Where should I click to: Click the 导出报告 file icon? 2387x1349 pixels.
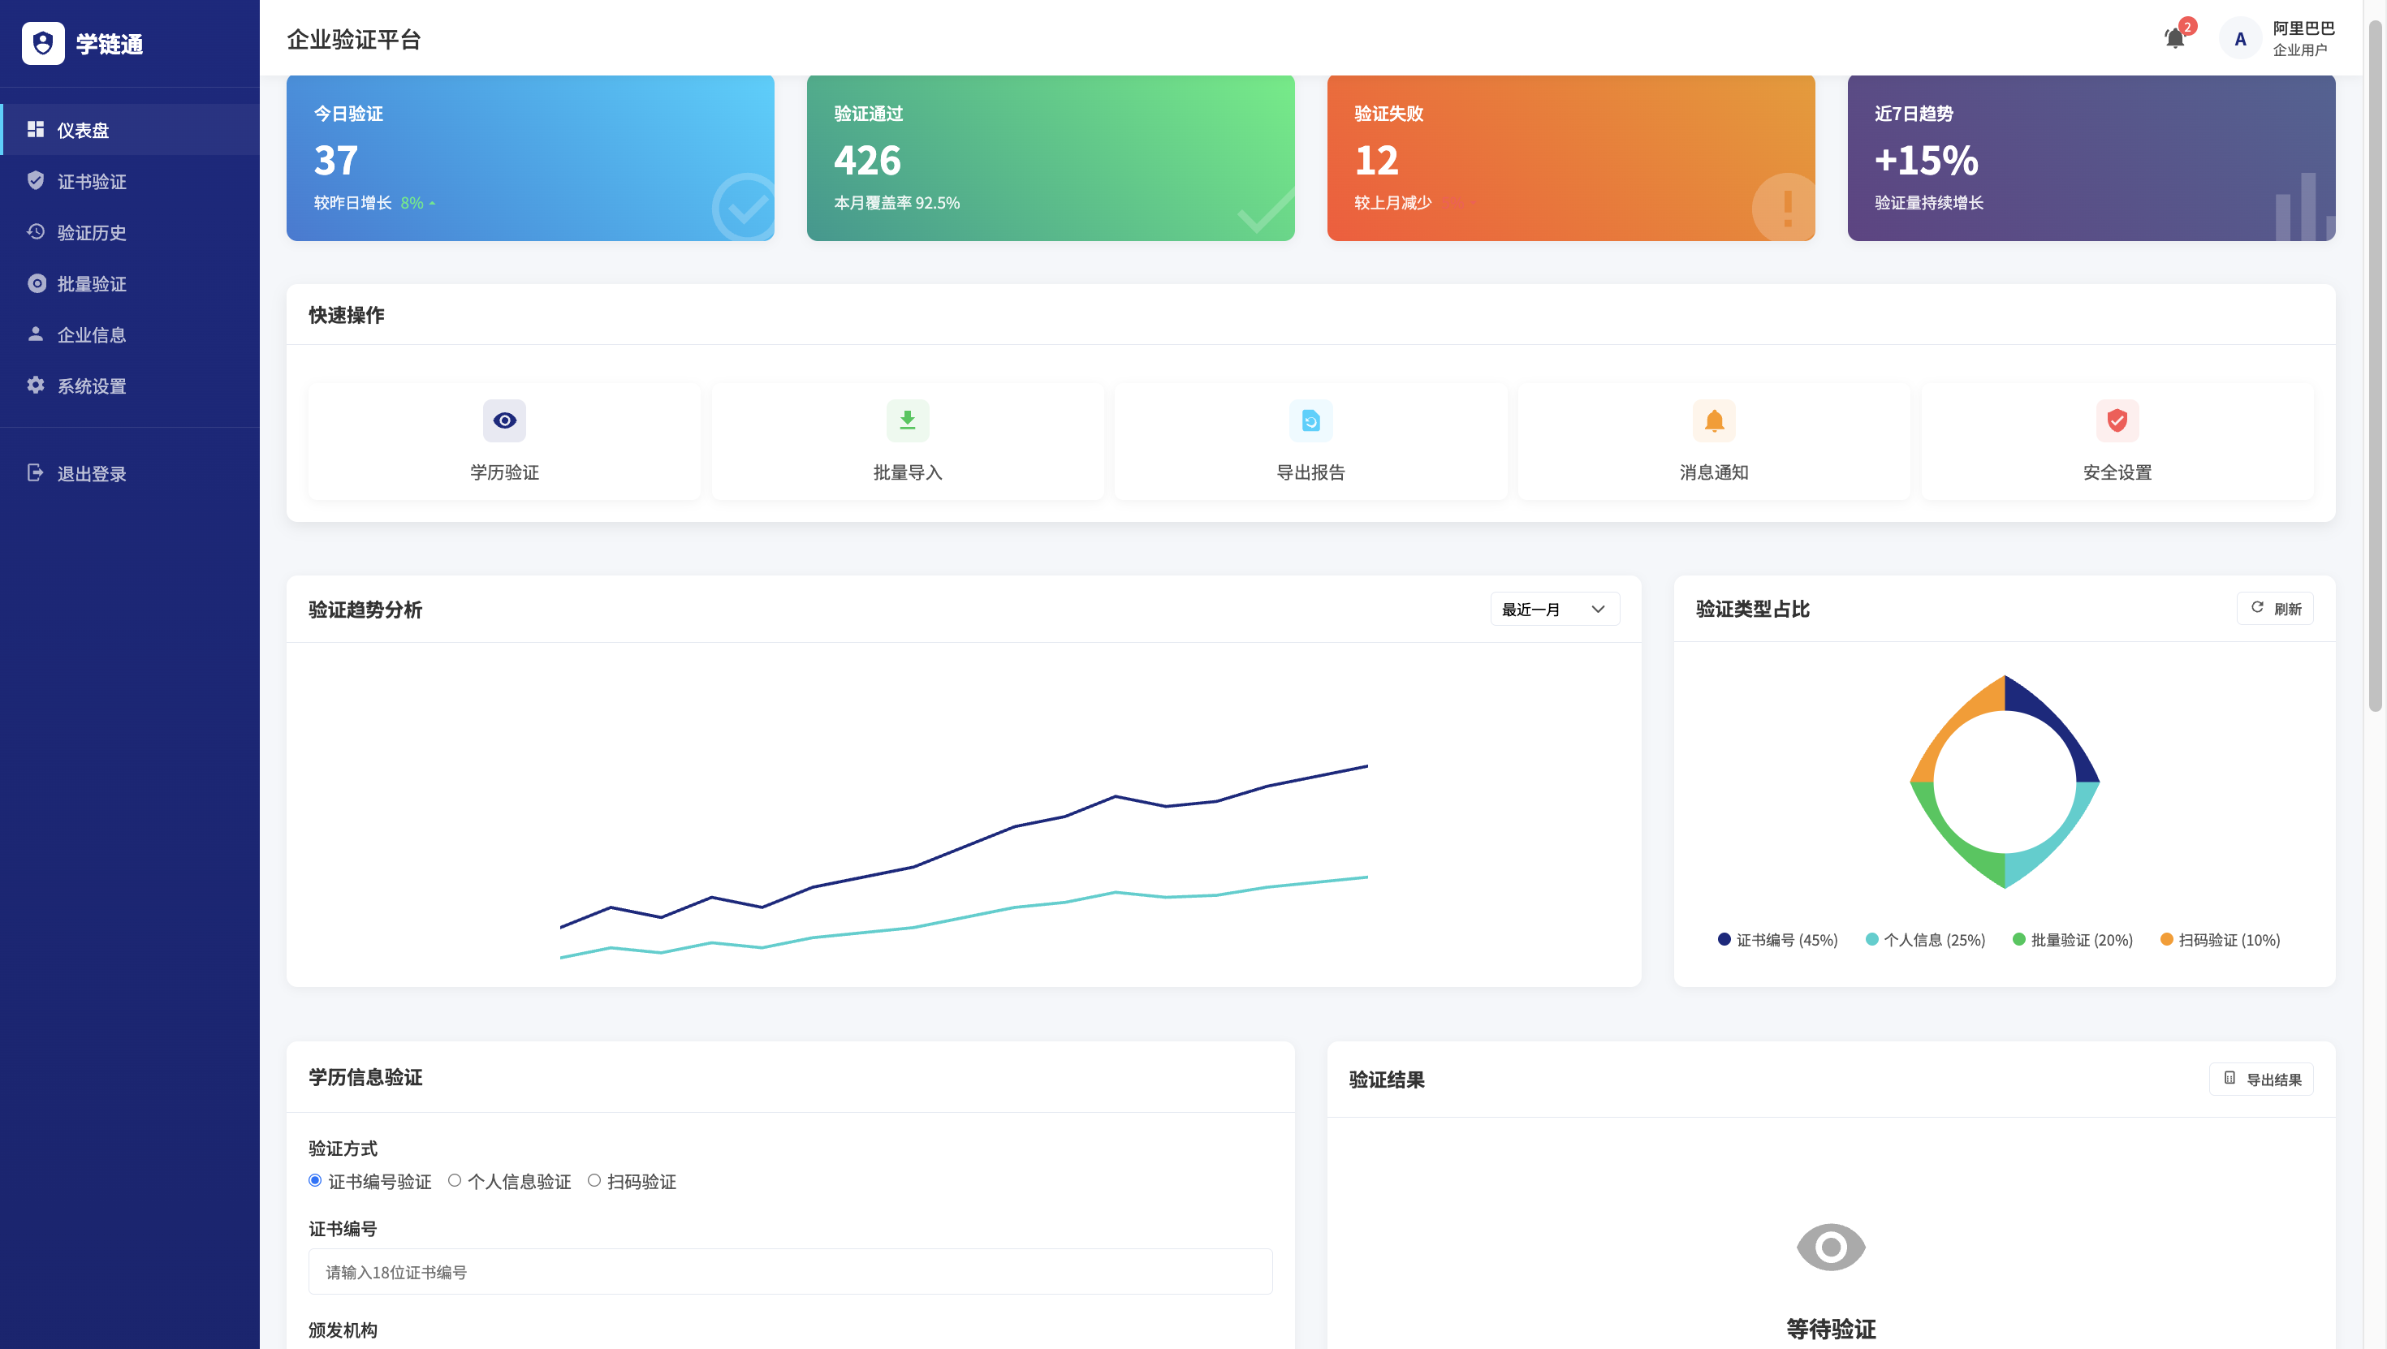(1310, 420)
